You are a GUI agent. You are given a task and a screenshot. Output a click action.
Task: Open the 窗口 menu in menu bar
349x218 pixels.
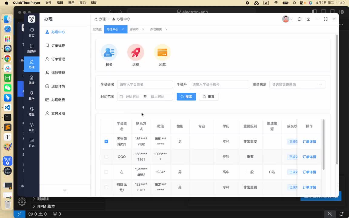pos(83,3)
